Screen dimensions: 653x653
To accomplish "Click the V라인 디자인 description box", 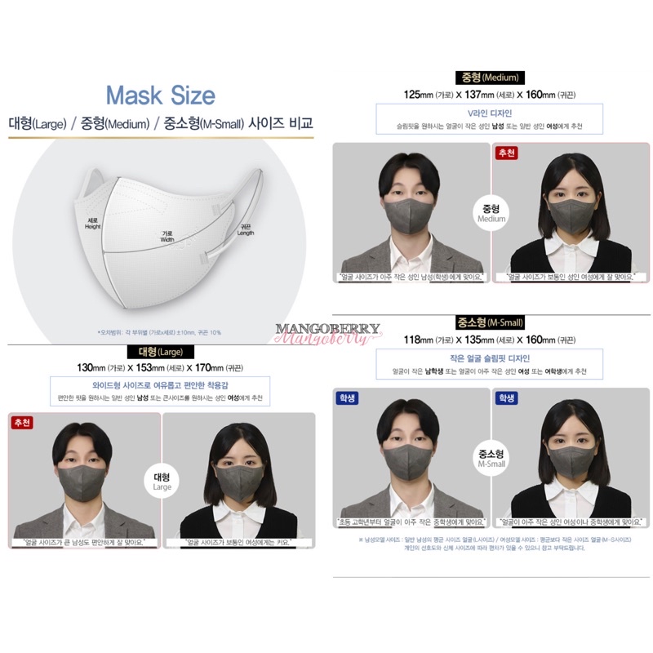I will point(489,119).
